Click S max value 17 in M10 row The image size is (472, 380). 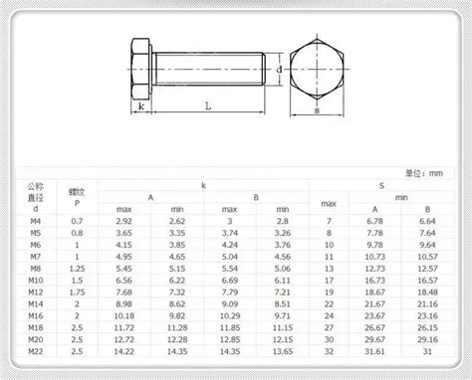329,281
